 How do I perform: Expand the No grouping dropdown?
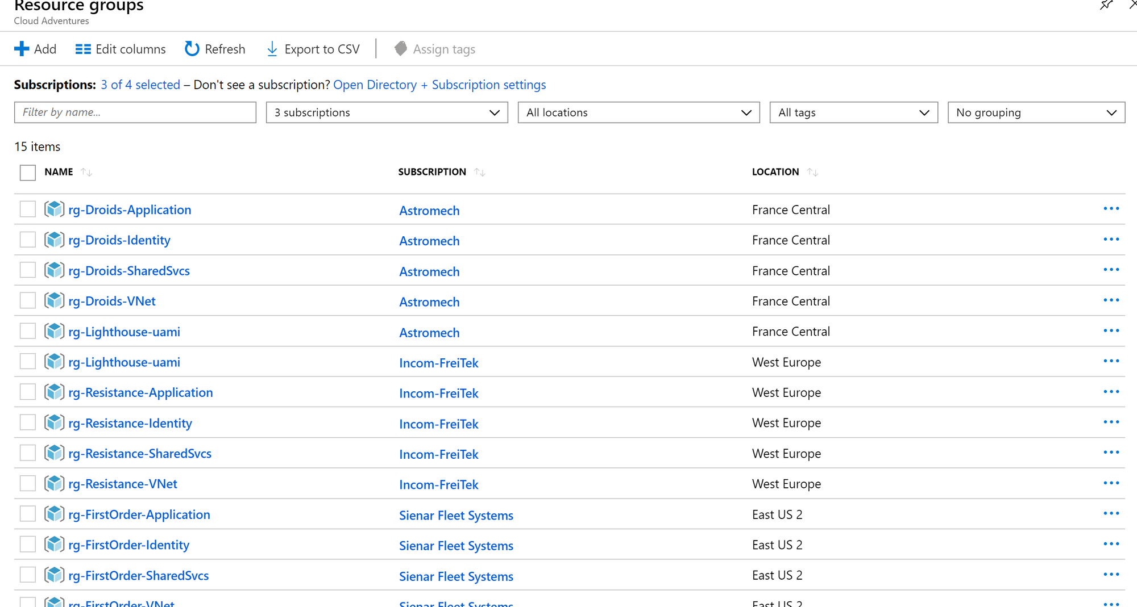[x=1036, y=112]
